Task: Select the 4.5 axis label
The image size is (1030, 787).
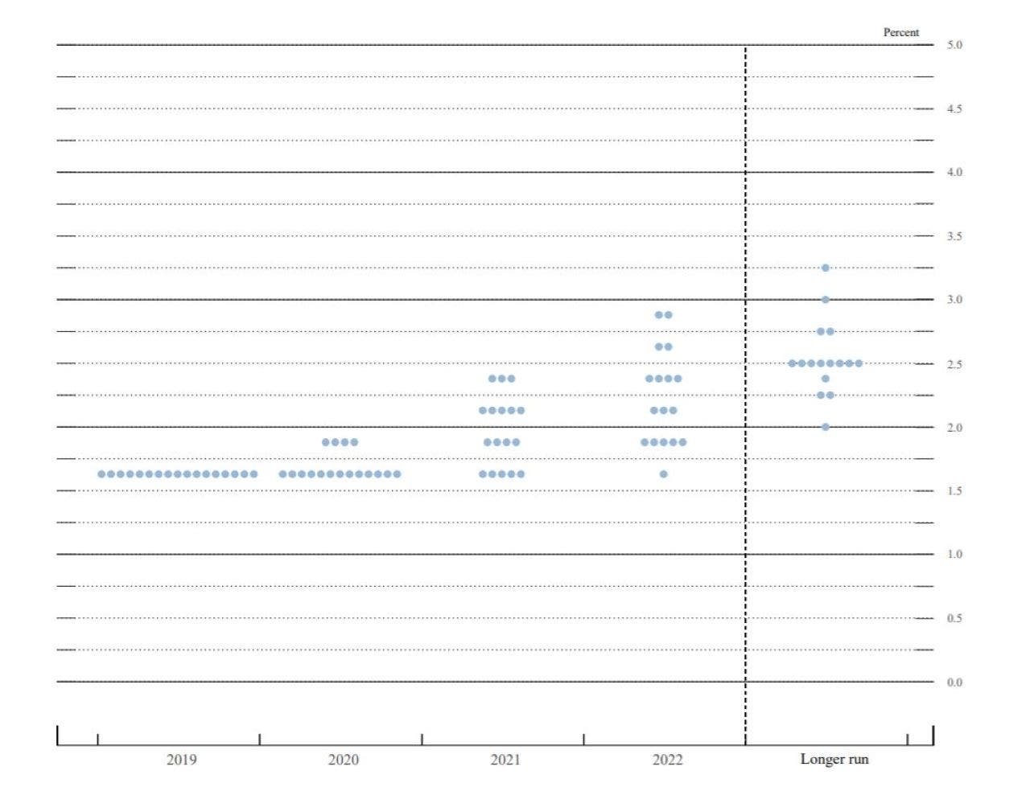Action: pos(954,109)
